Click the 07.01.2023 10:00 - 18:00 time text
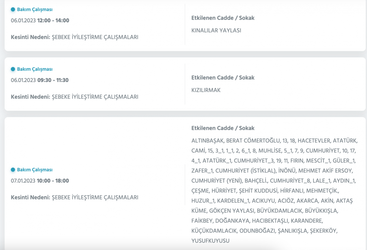 pyautogui.click(x=40, y=181)
